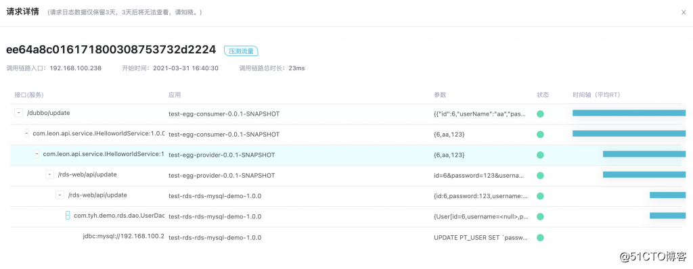Click the 参数 column header
Viewport: 693px width, 269px height.
coord(440,95)
